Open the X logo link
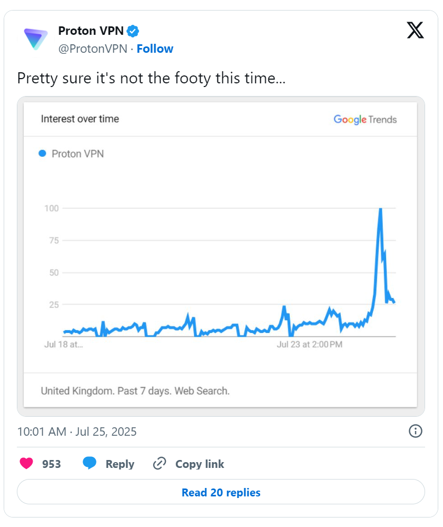This screenshot has height=527, width=443. [x=415, y=30]
